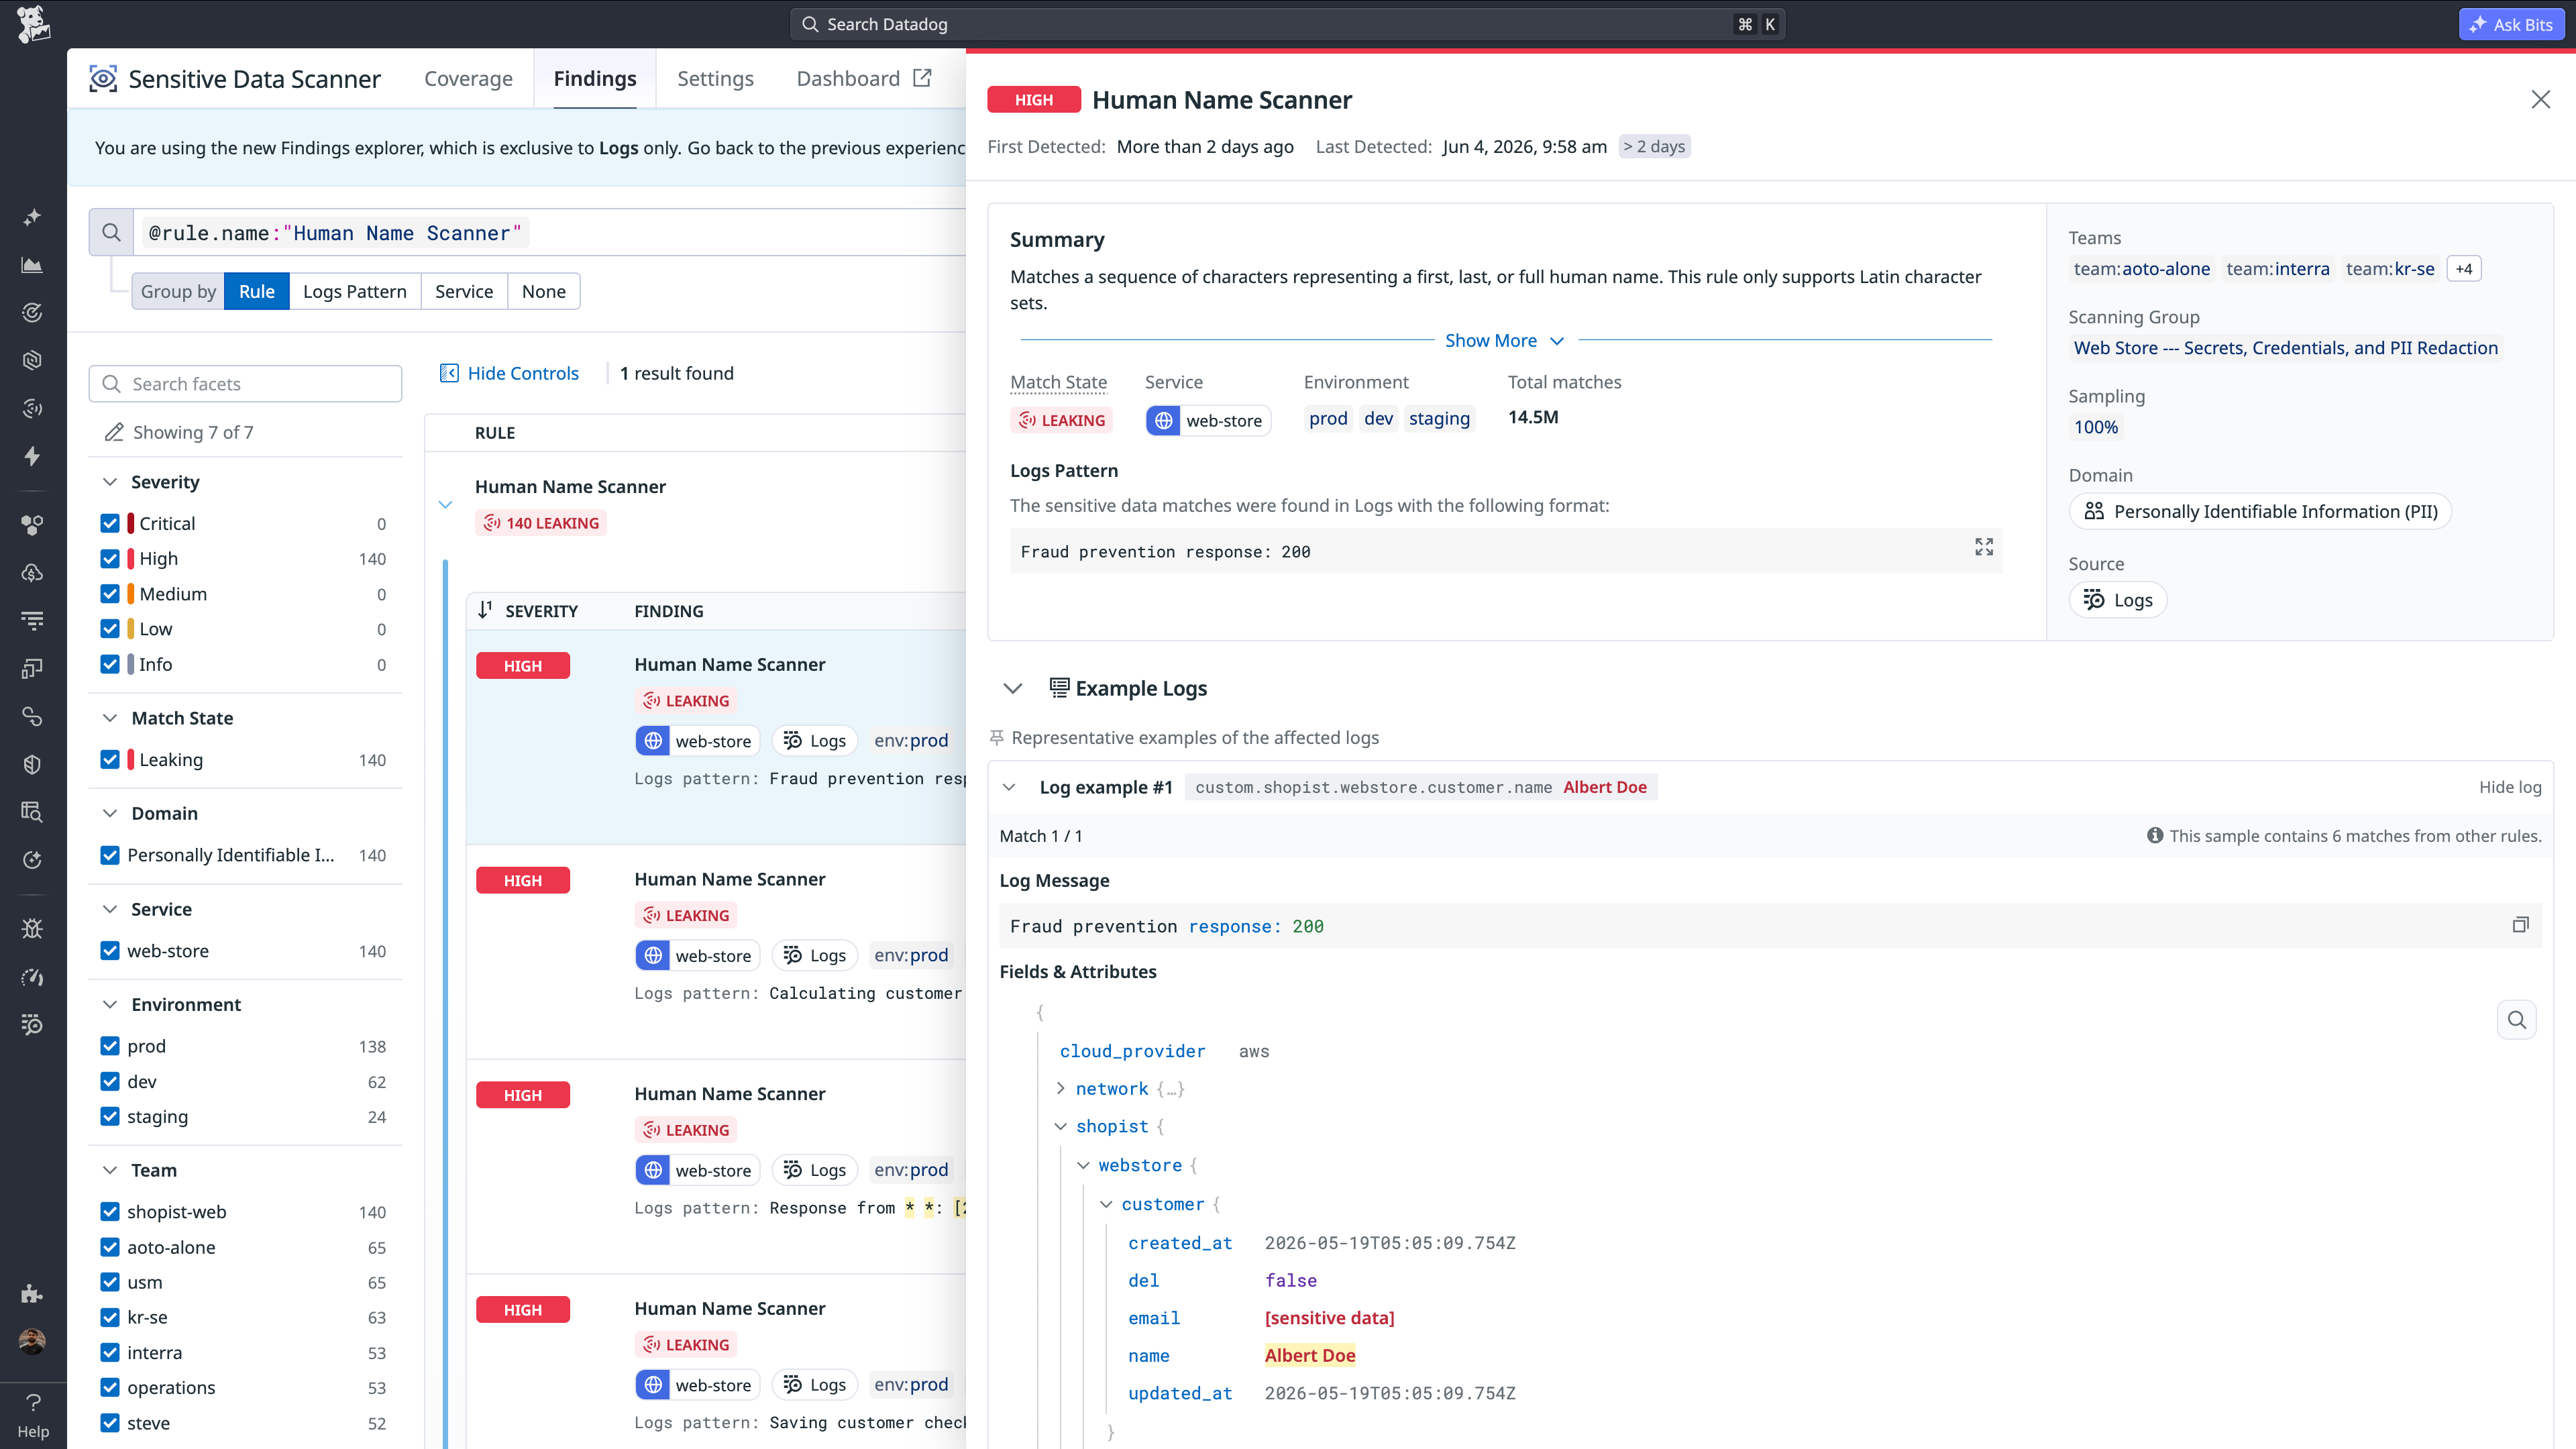Click the Integrations puzzle icon in the sidebar
This screenshot has height=1449, width=2576.
(x=33, y=1294)
